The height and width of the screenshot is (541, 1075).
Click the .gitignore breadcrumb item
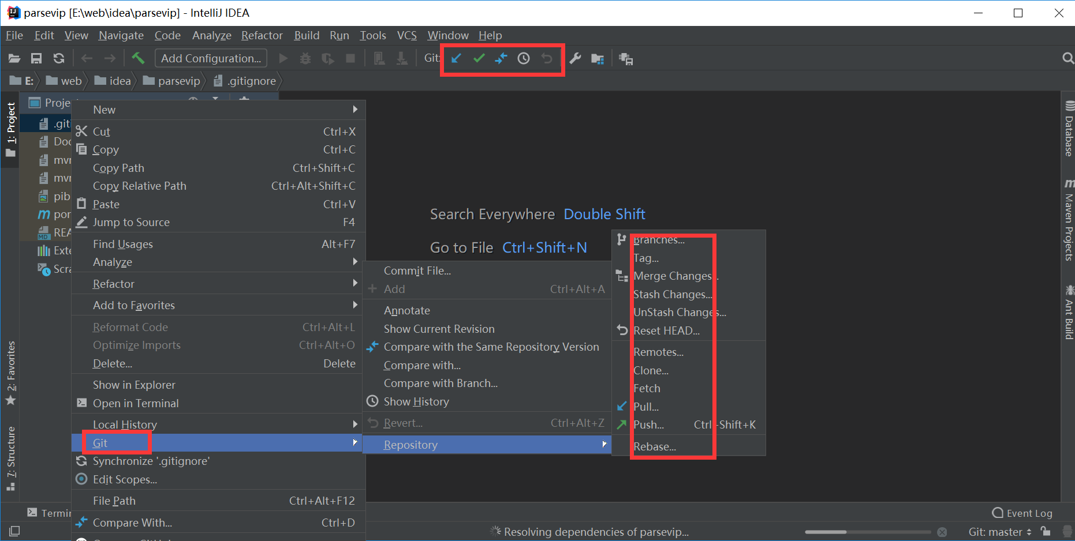pos(245,81)
